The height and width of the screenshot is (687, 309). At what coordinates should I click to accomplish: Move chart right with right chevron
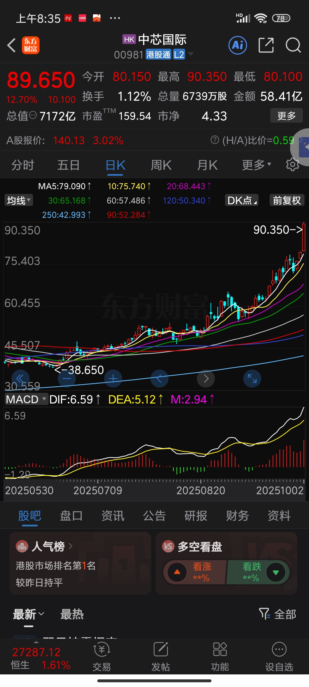206,379
